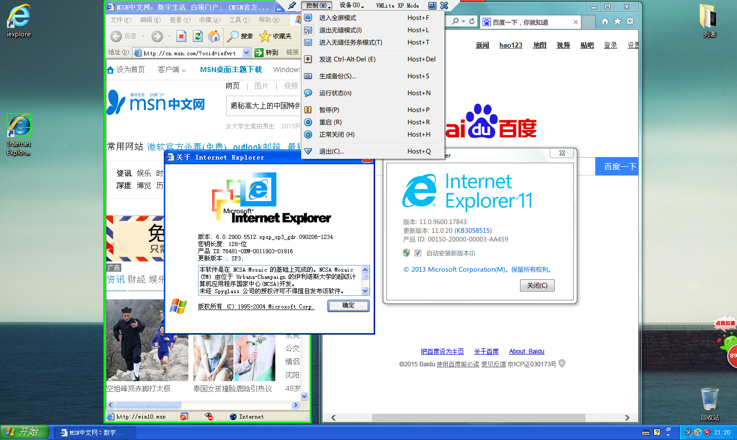The width and height of the screenshot is (737, 440).
Task: Click the MSN search input box
Action: click(x=263, y=106)
